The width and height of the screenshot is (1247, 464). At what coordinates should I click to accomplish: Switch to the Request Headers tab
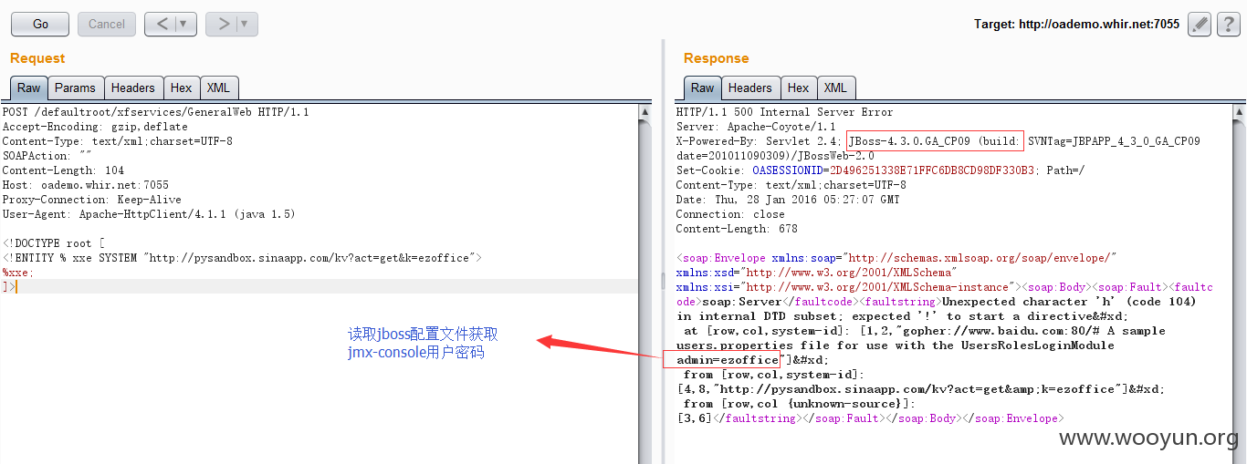(133, 88)
